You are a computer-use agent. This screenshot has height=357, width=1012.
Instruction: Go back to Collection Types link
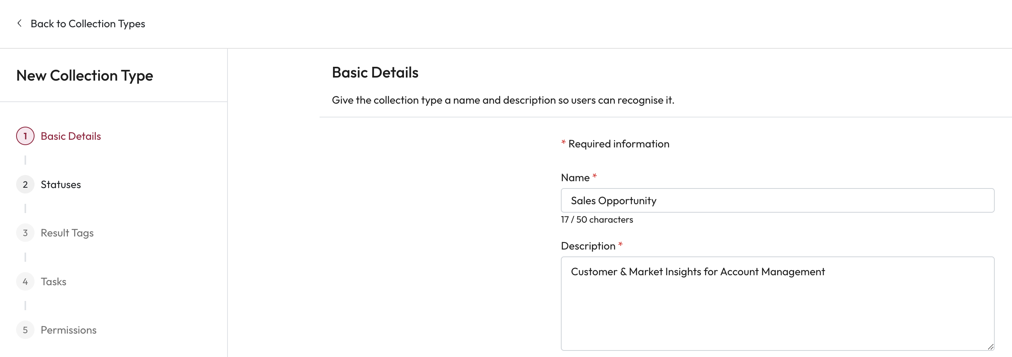(x=87, y=23)
